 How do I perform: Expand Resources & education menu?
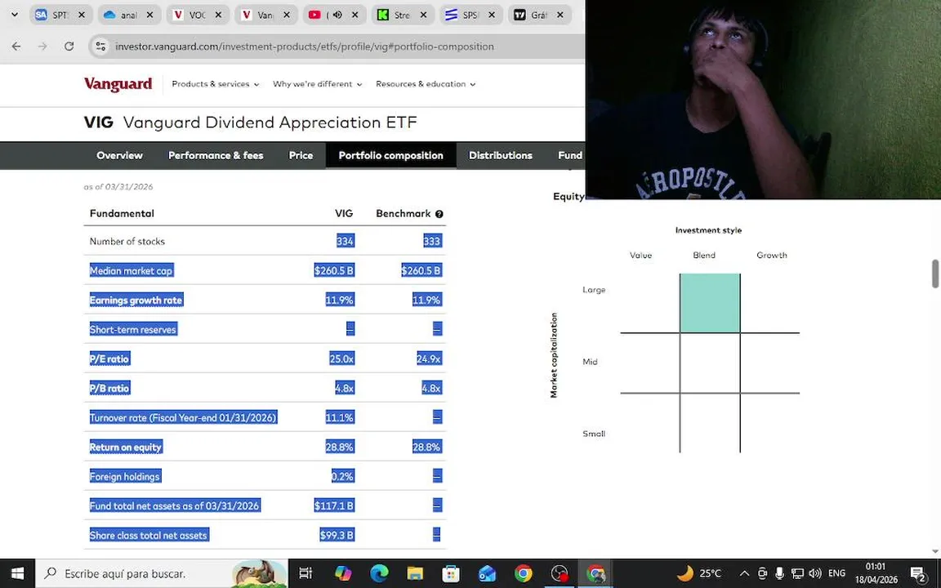point(426,84)
